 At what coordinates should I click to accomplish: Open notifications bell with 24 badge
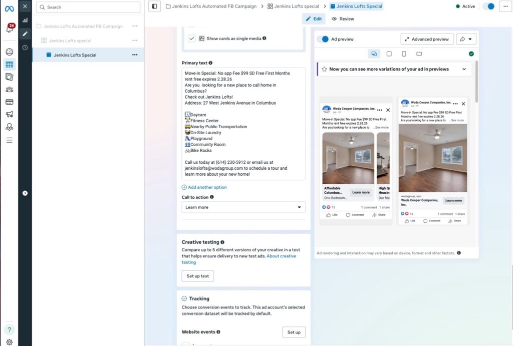9,29
